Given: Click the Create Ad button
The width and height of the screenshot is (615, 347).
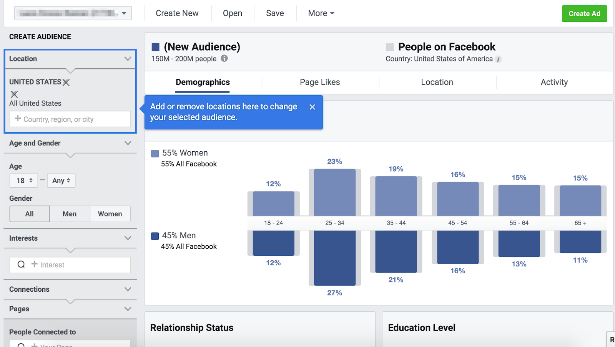Looking at the screenshot, I should click(584, 13).
